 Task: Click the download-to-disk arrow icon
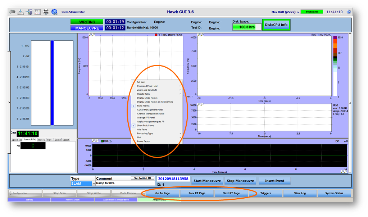(21, 12)
